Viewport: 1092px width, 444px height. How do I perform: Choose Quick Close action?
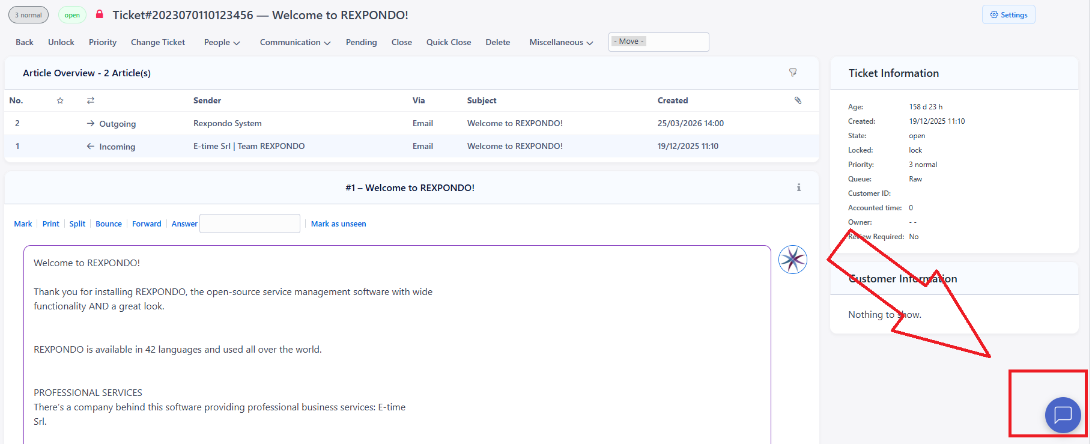[449, 42]
